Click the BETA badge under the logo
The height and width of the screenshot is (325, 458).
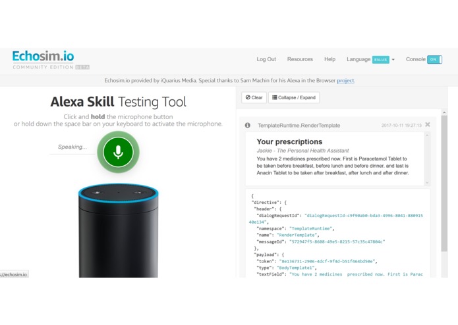pos(82,67)
